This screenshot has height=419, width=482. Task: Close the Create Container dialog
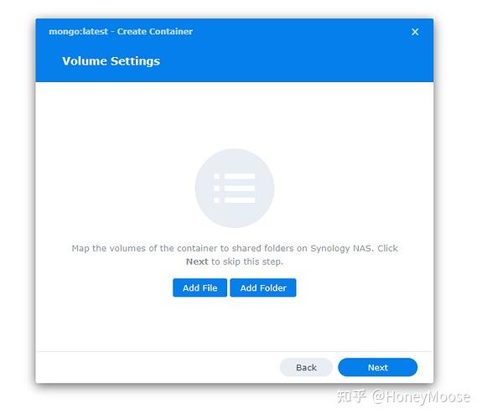pyautogui.click(x=415, y=32)
